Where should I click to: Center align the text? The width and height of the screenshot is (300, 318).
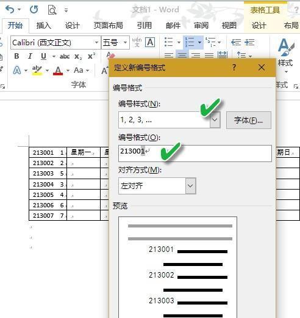182,55
